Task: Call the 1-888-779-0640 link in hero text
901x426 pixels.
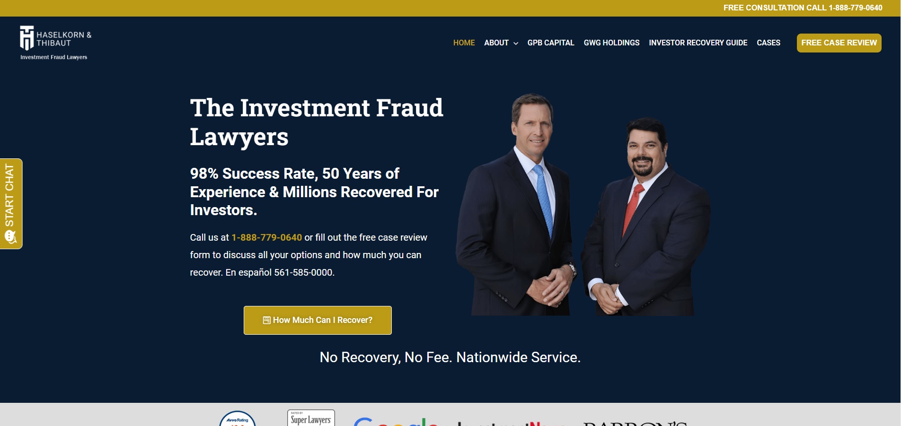Action: coord(266,237)
